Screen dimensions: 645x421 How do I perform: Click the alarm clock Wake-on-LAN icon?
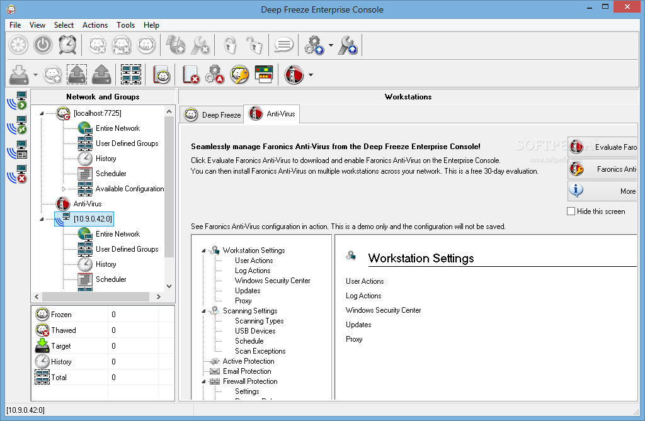[x=67, y=45]
